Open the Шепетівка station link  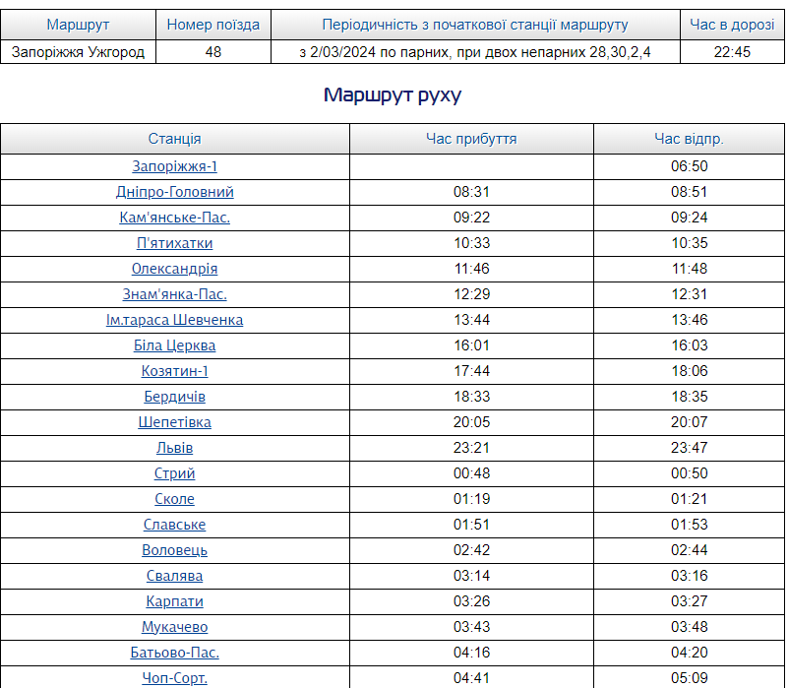[174, 422]
